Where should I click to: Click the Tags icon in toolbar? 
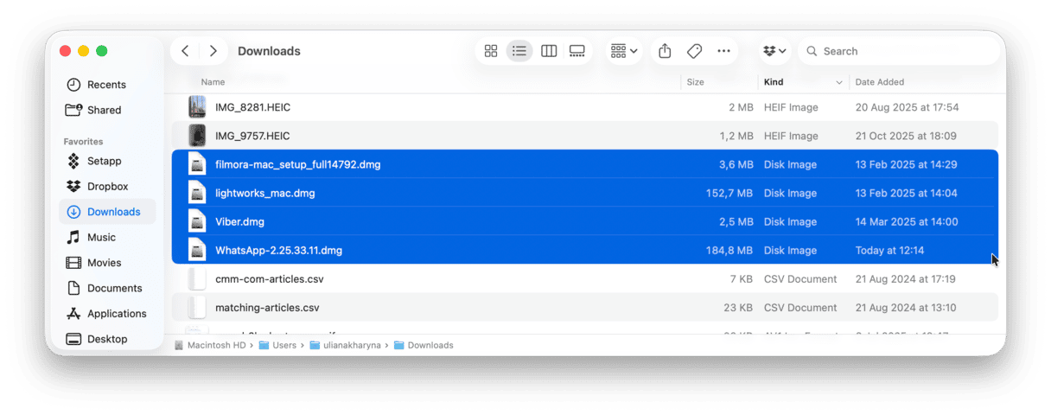[x=694, y=51]
